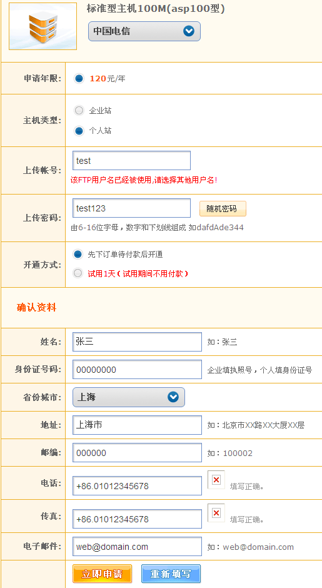This screenshot has height=588, width=322.
Task: Focus the 上传密码 field containing test123
Action: click(131, 208)
